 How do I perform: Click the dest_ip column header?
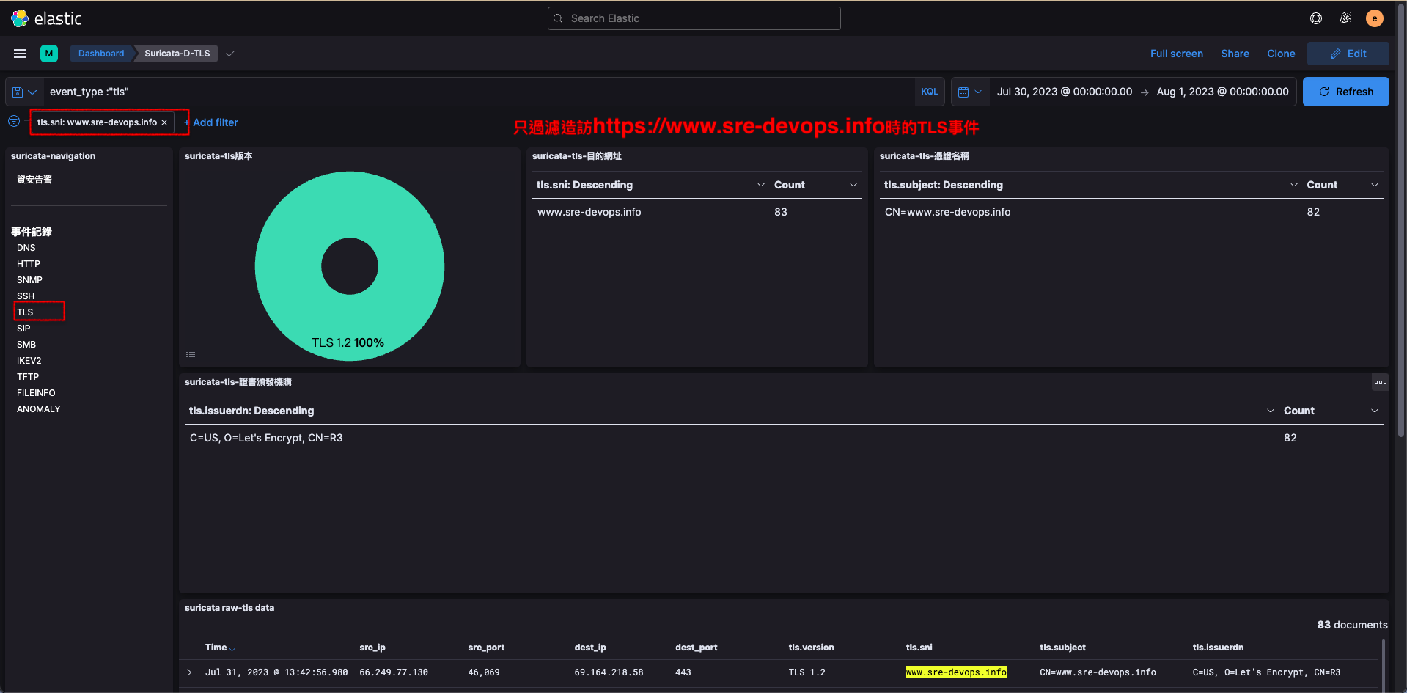coord(590,648)
